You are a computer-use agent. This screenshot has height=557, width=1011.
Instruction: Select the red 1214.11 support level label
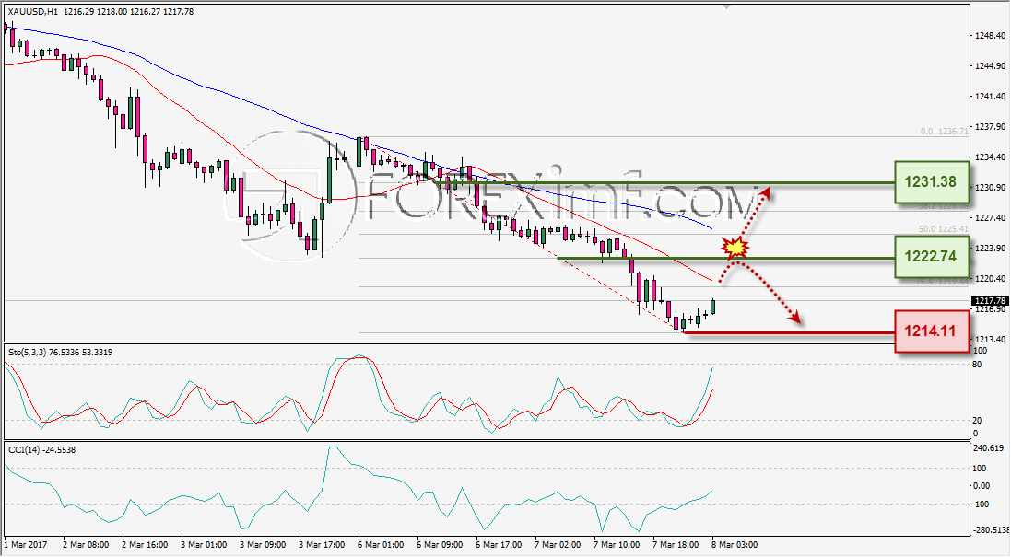[932, 331]
